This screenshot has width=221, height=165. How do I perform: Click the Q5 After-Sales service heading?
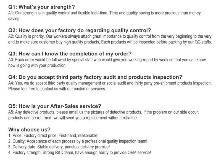pyautogui.click(x=55, y=106)
